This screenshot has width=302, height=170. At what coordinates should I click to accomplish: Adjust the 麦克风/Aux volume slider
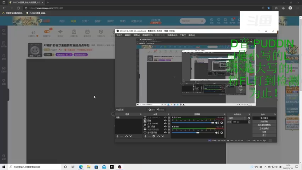pyautogui.click(x=193, y=123)
